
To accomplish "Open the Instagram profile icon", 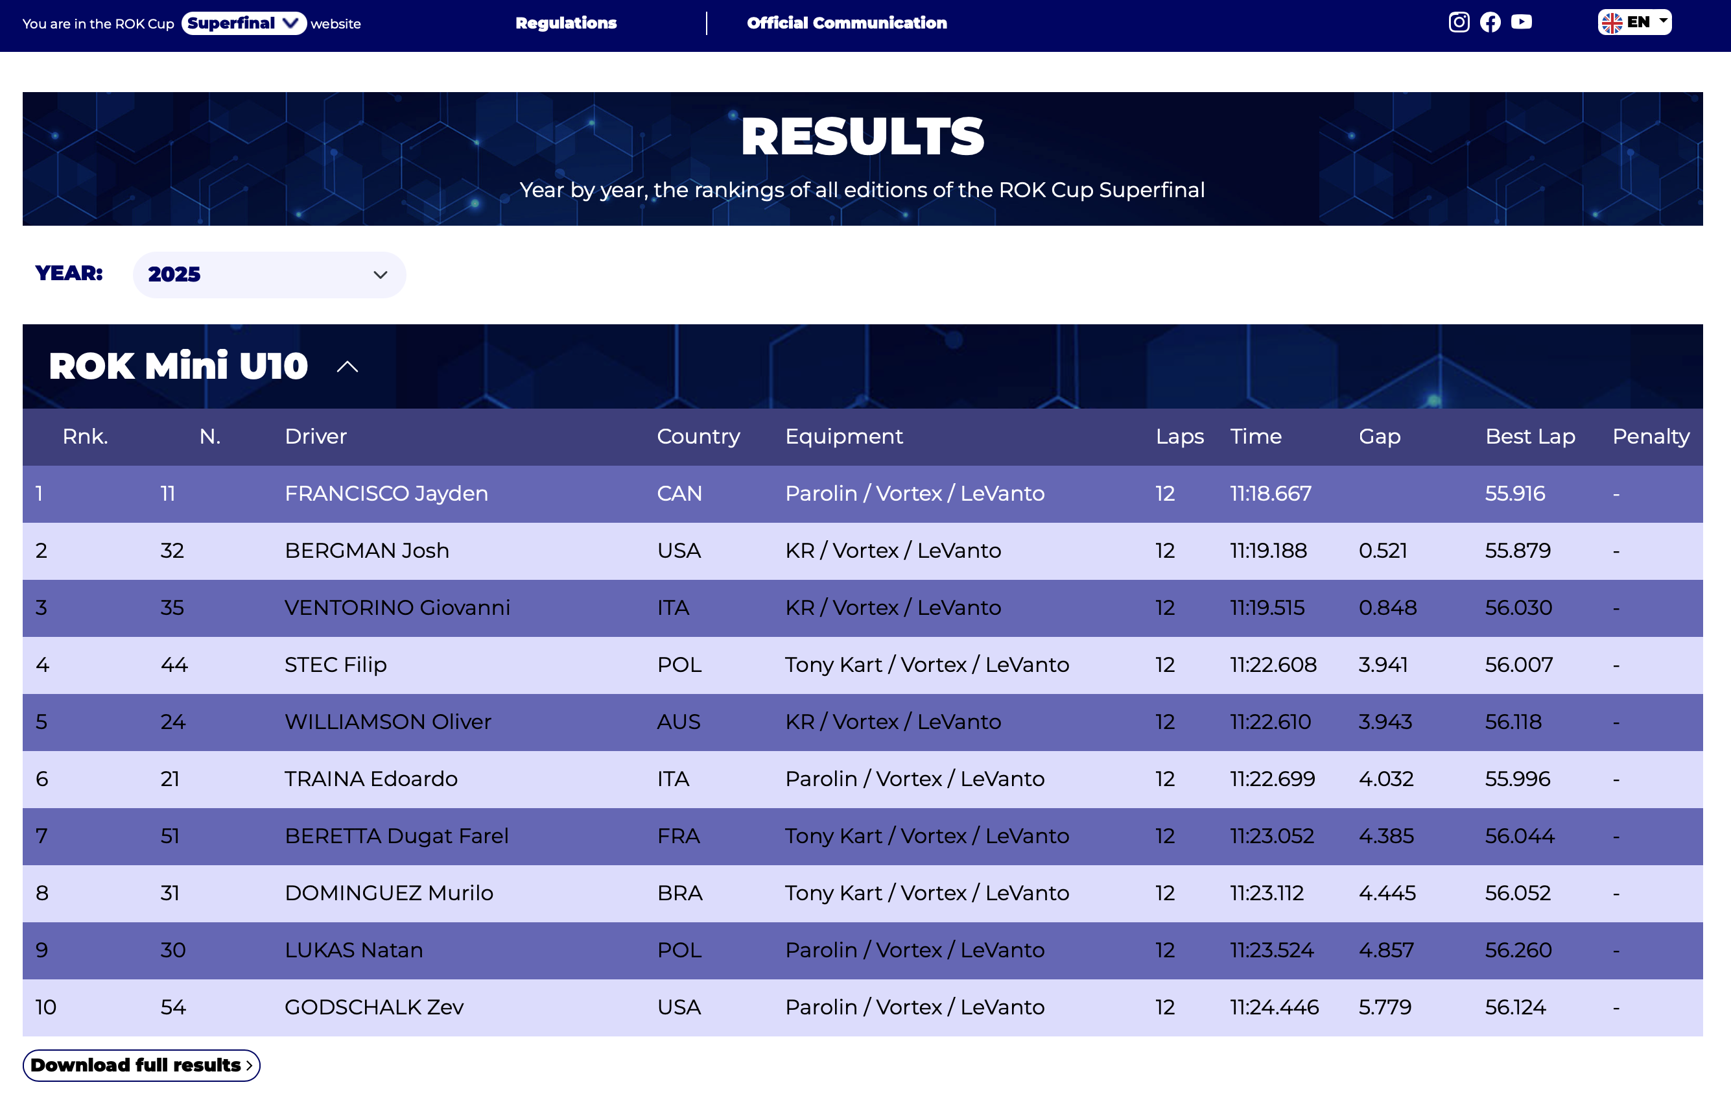I will 1459,22.
